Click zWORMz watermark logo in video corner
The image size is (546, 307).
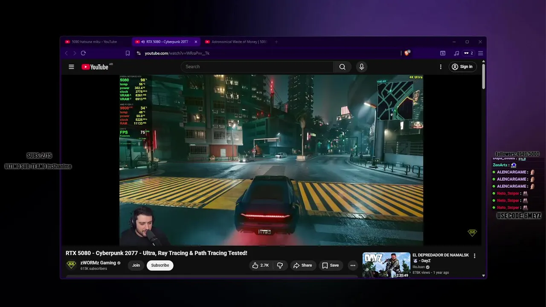coord(472,232)
